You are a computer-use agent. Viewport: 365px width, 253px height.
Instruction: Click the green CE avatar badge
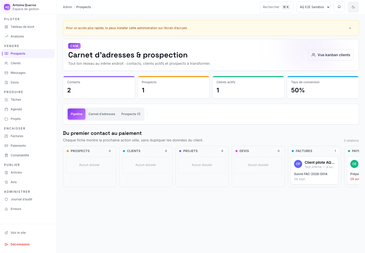tap(354, 164)
